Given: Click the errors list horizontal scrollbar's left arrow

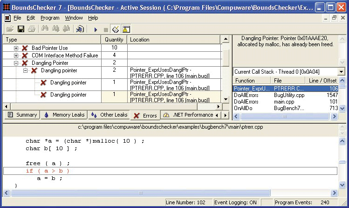Looking at the screenshot, I should [6, 107].
